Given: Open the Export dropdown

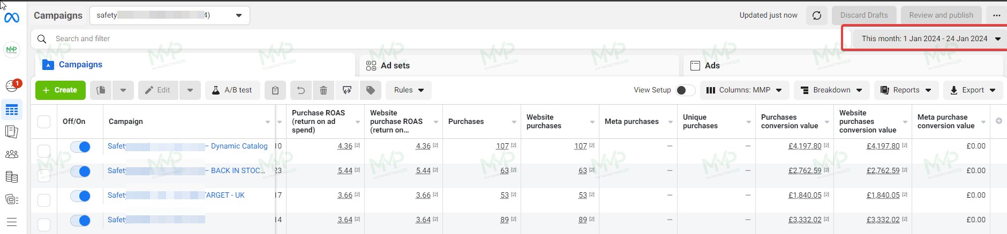Looking at the screenshot, I should click(973, 90).
